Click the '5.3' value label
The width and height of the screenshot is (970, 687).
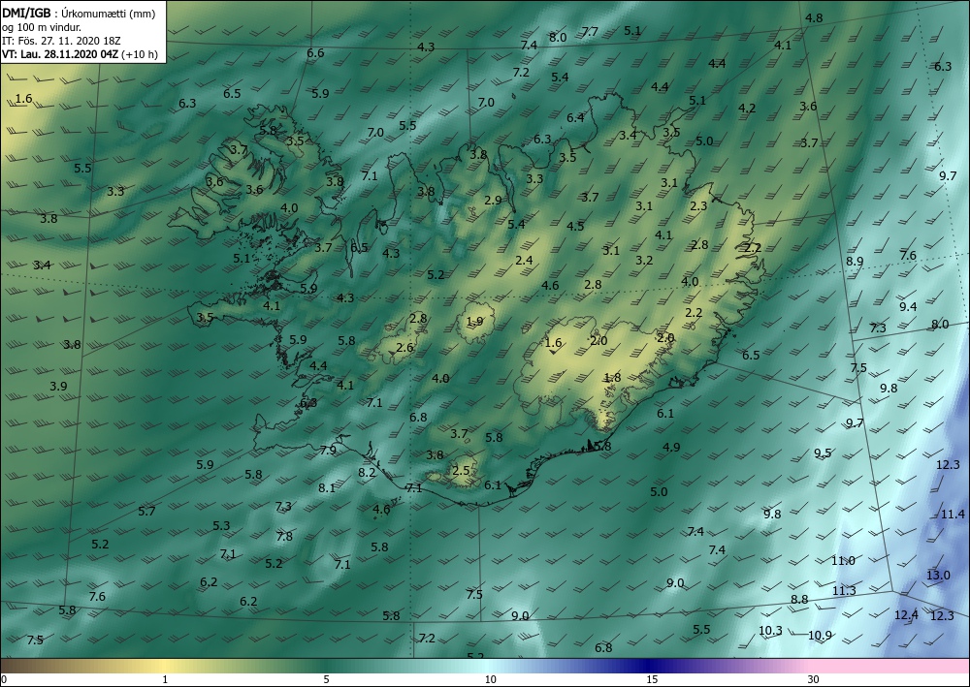tap(221, 526)
